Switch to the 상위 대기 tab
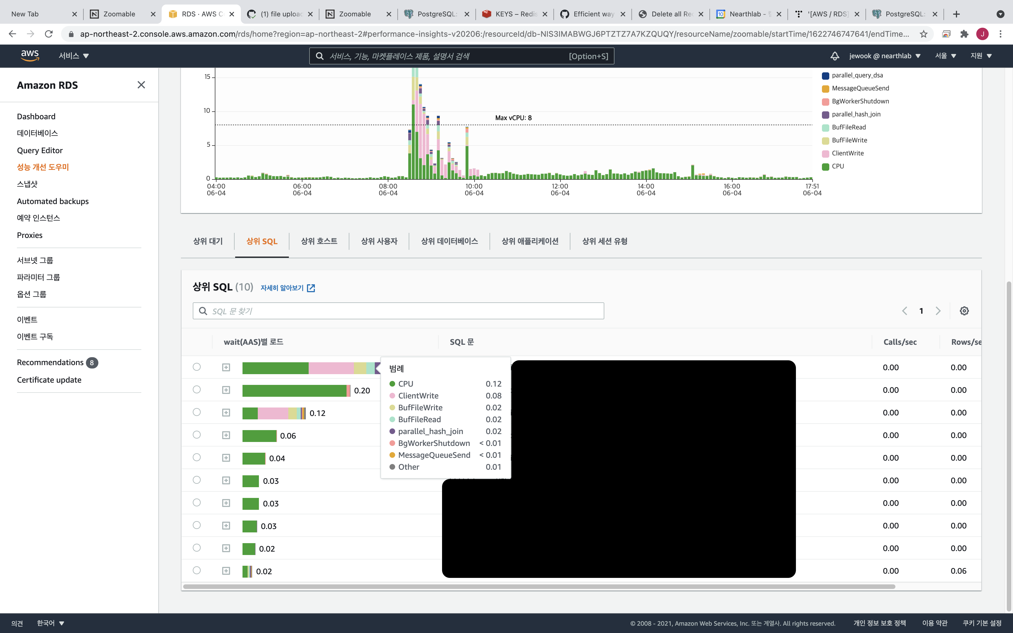 pos(208,241)
